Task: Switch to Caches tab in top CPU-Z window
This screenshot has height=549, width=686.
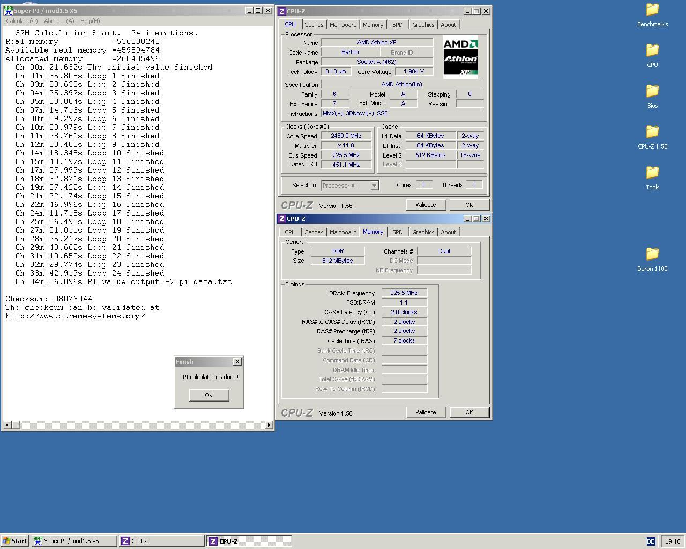Action: tap(314, 25)
